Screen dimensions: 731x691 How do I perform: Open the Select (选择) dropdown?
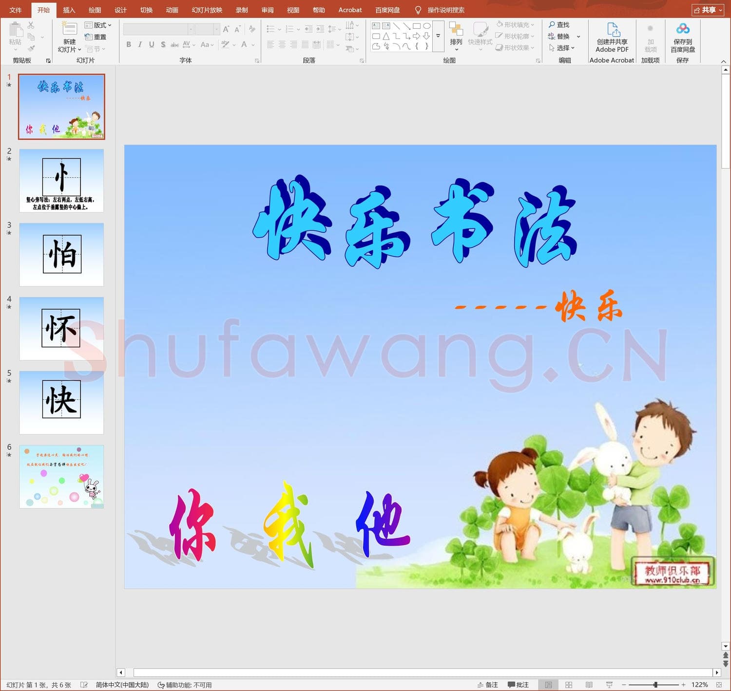(562, 48)
